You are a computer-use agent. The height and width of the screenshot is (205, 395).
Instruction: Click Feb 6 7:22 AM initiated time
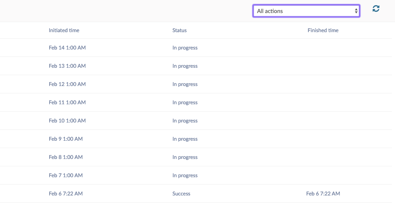66,194
